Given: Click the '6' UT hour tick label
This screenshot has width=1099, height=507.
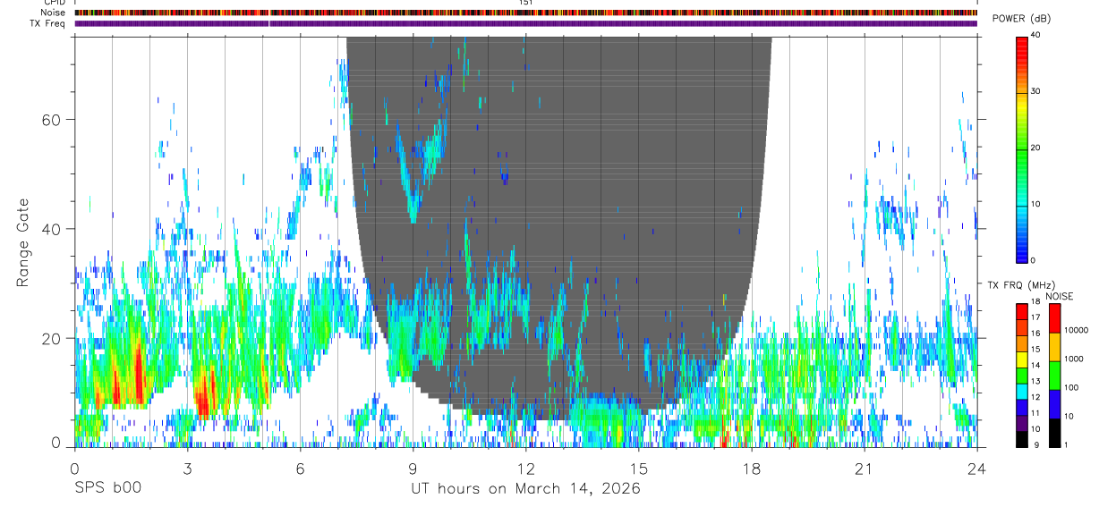Looking at the screenshot, I should (300, 468).
